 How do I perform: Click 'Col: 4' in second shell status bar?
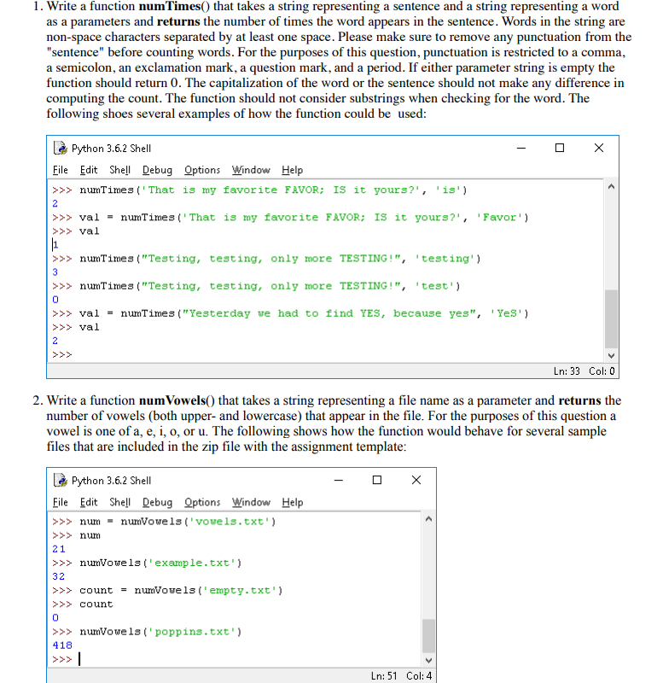click(x=419, y=675)
